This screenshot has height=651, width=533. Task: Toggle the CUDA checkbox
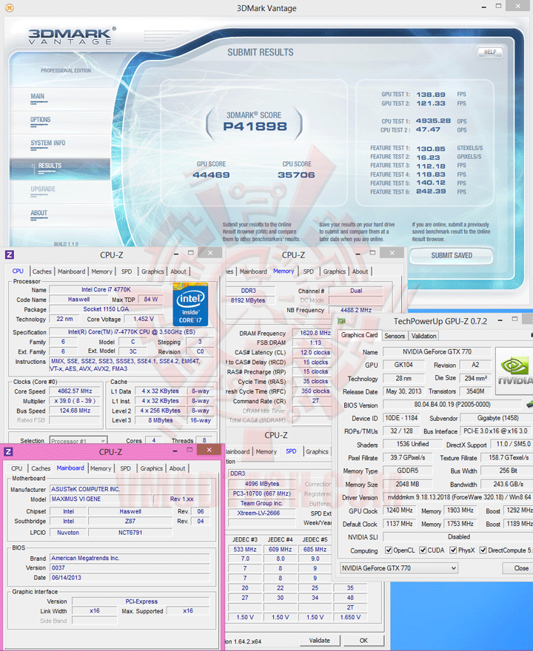[x=423, y=550]
